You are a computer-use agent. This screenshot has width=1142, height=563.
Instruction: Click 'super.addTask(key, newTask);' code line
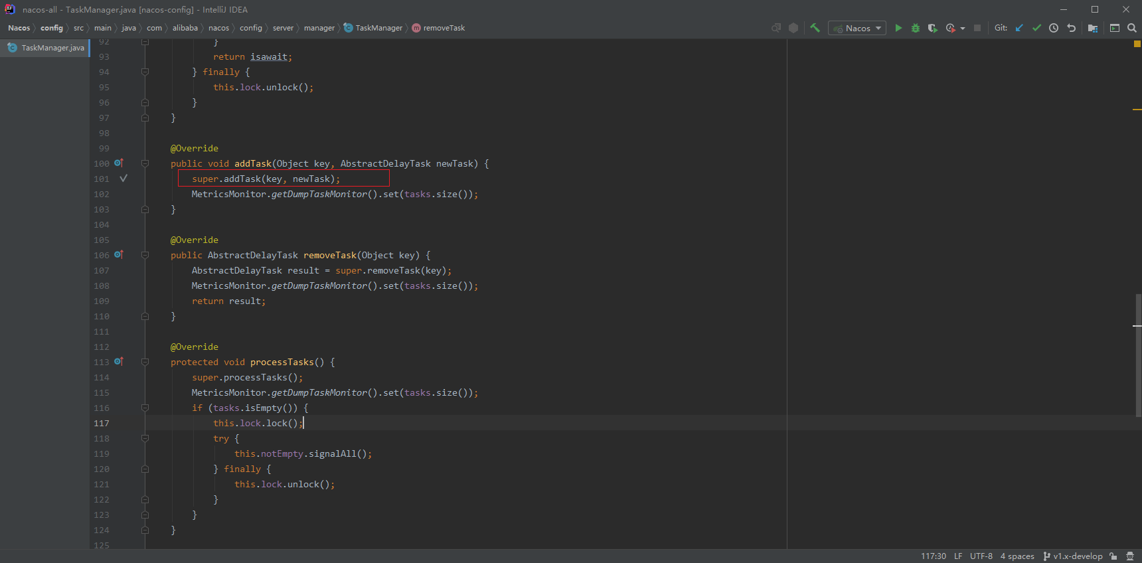pyautogui.click(x=266, y=179)
